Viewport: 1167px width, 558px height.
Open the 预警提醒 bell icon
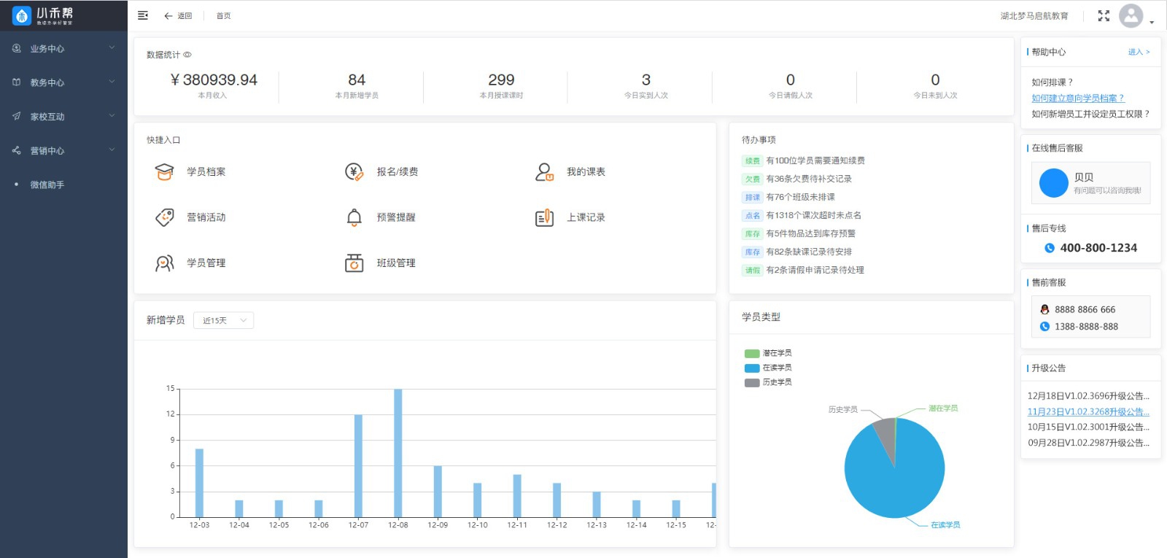point(354,217)
